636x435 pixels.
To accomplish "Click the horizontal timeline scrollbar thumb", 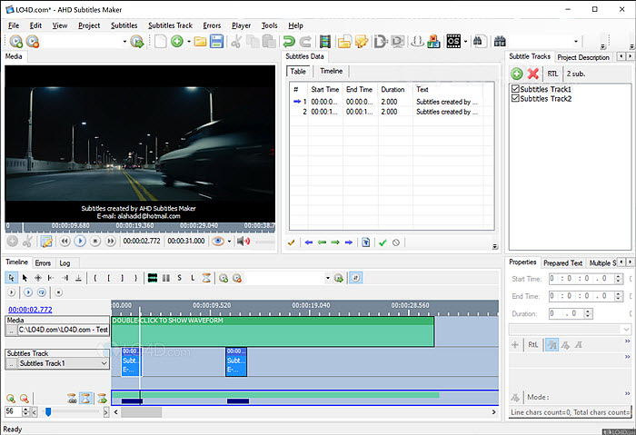I will pos(141,412).
